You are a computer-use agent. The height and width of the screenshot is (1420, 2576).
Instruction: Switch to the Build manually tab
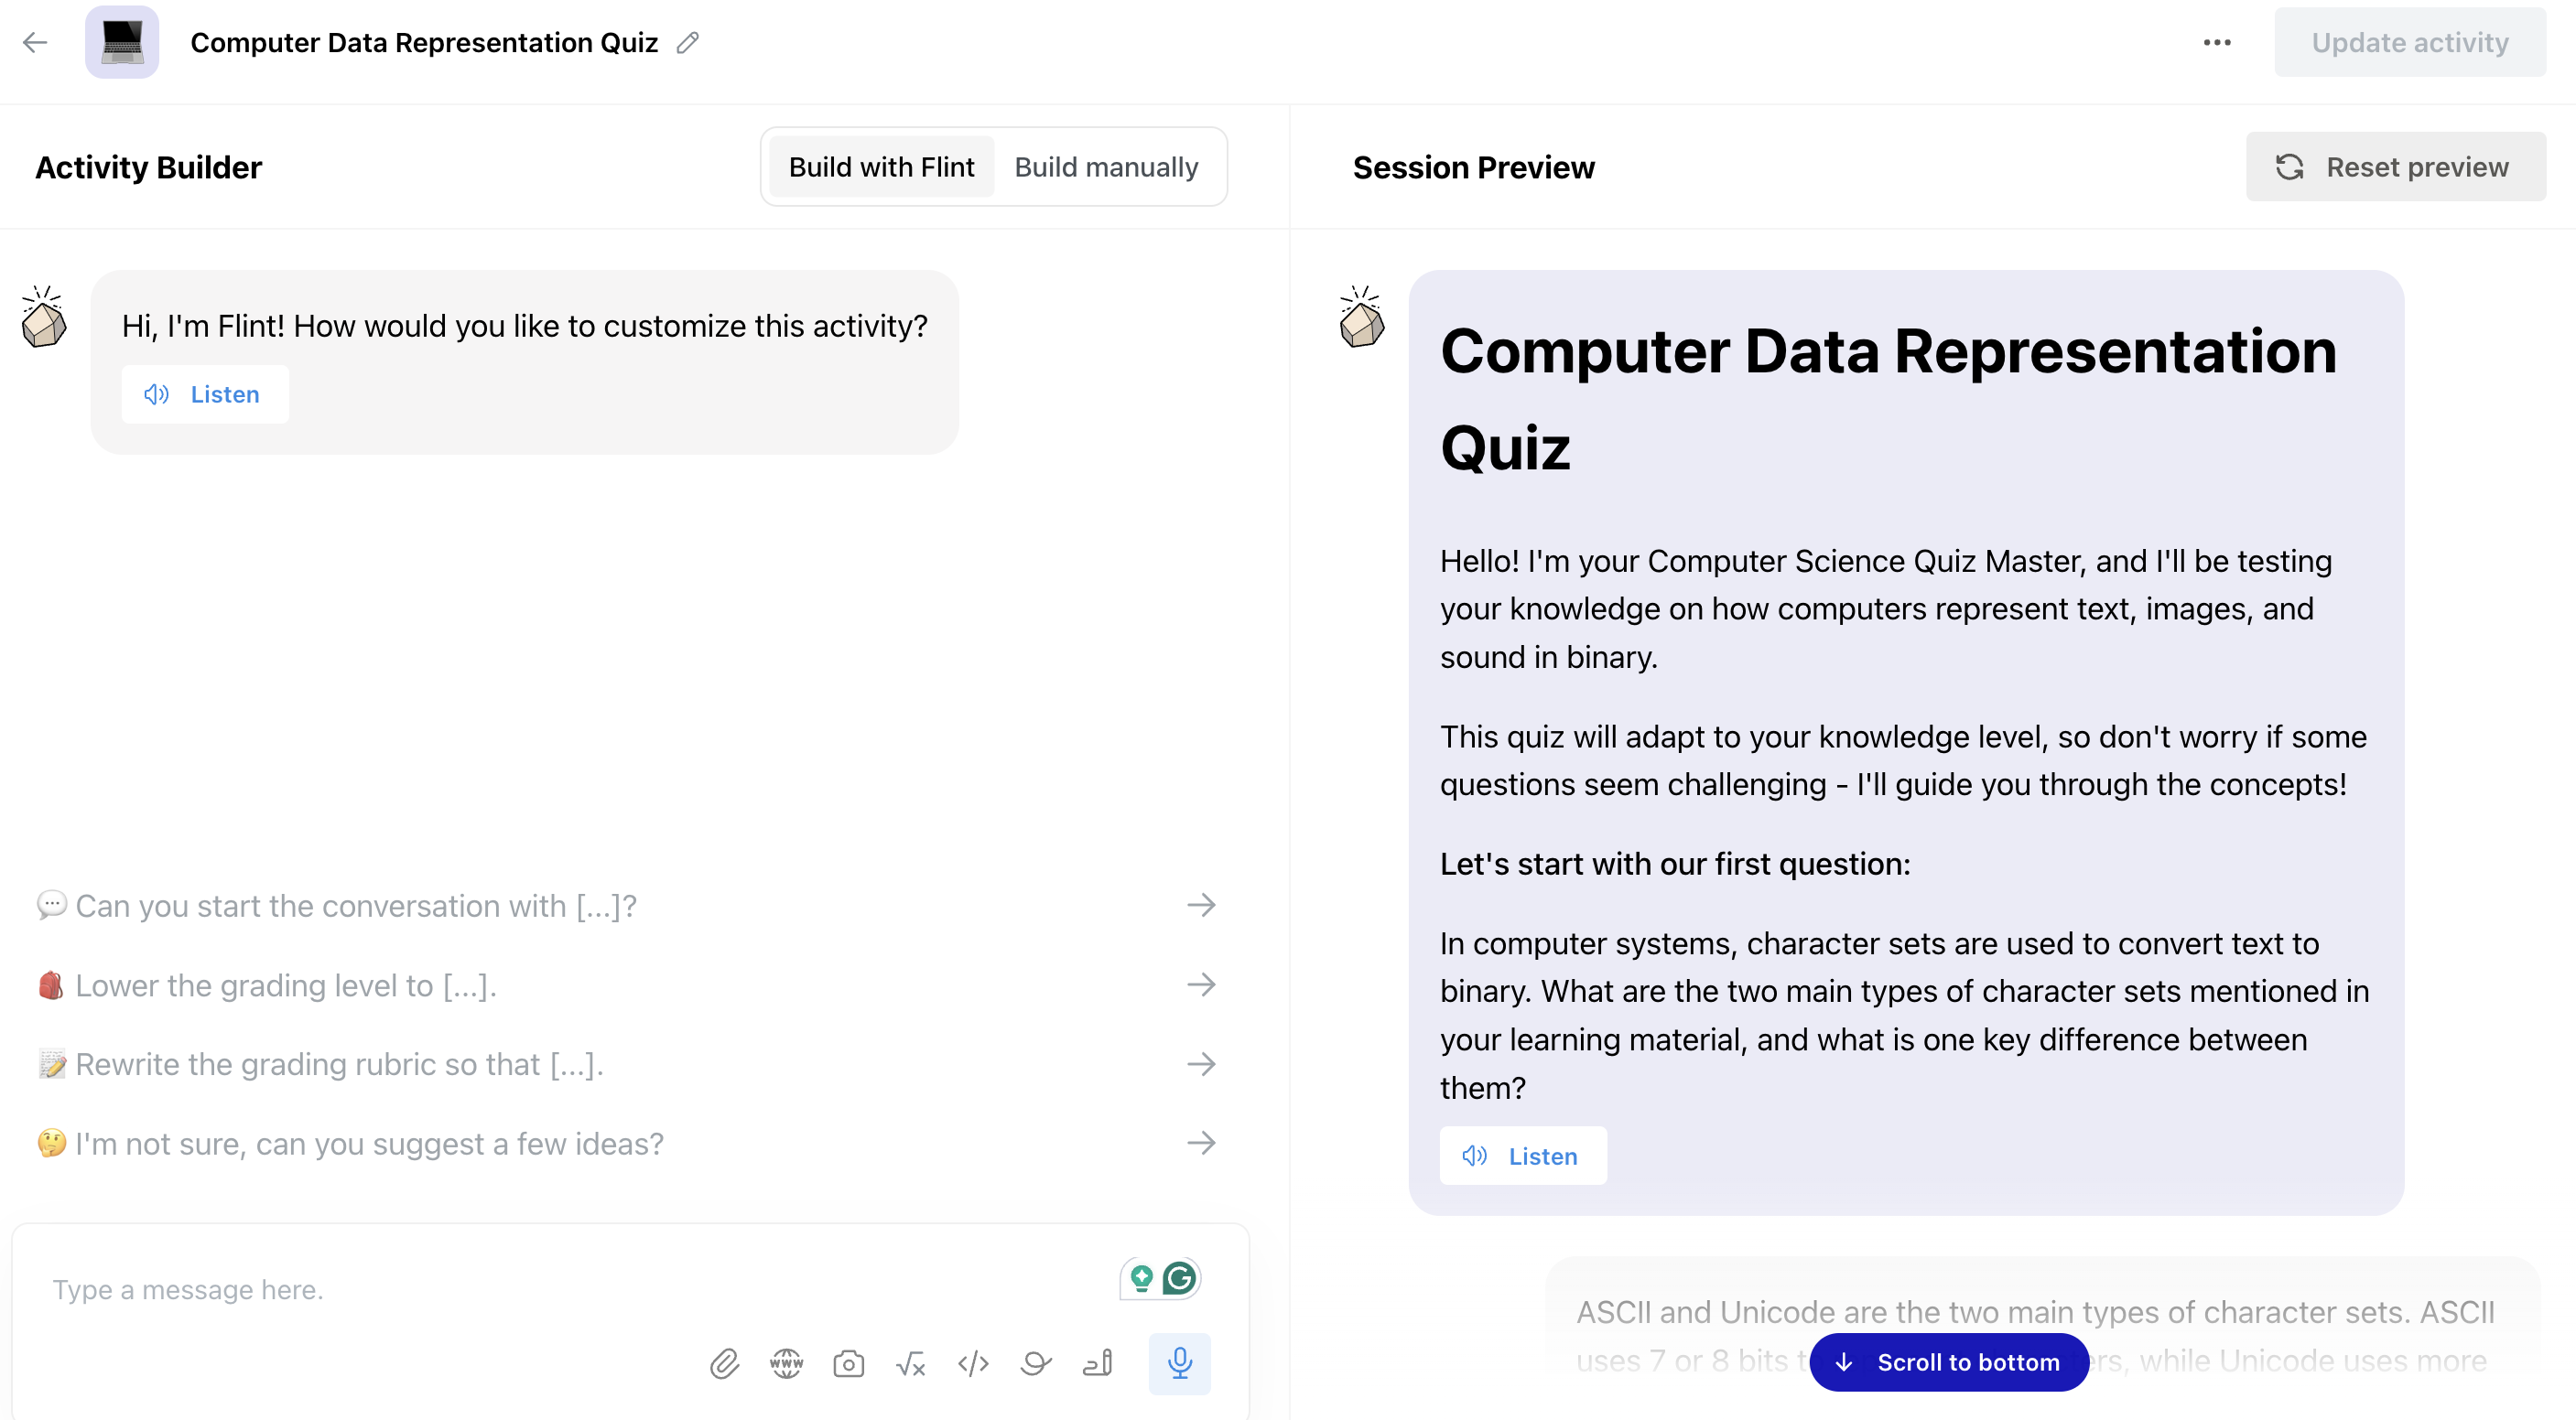pos(1106,167)
